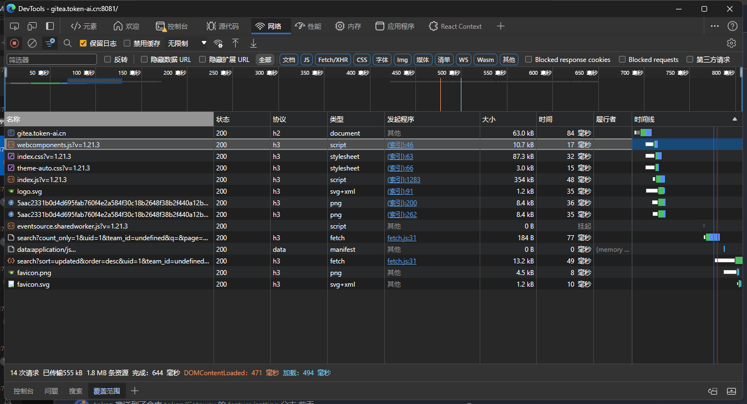Click the export HAR download arrow icon
The height and width of the screenshot is (404, 747).
pos(253,43)
